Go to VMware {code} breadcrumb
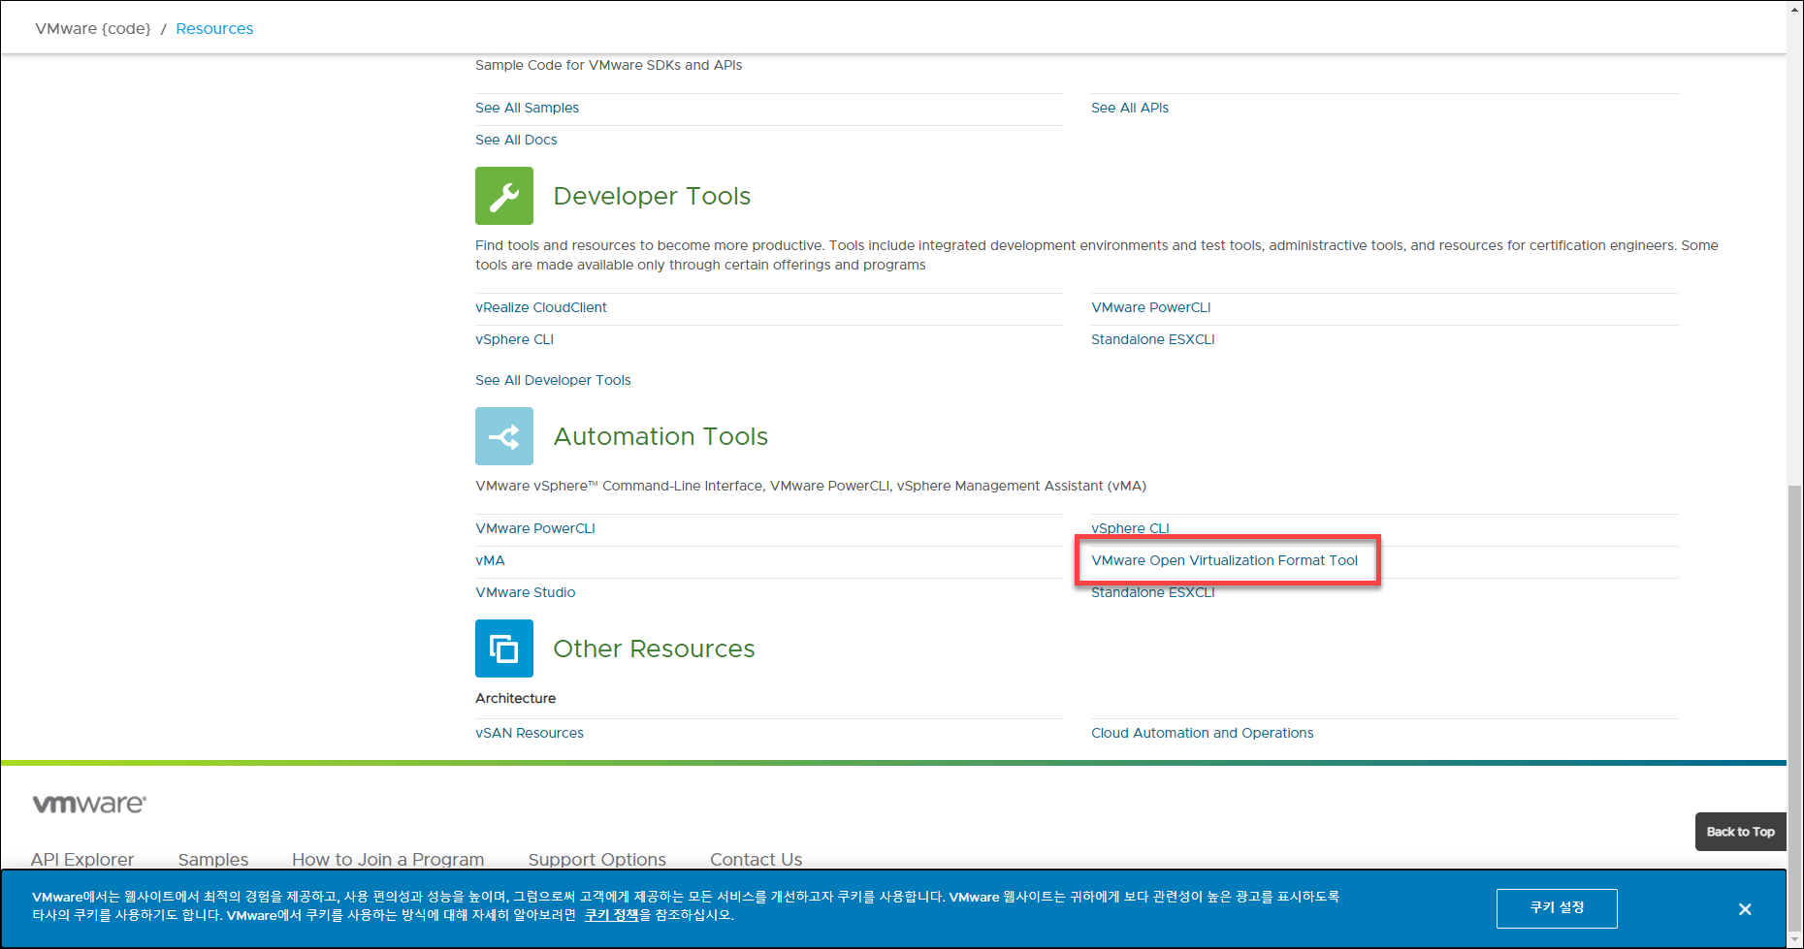The width and height of the screenshot is (1804, 949). click(x=93, y=28)
